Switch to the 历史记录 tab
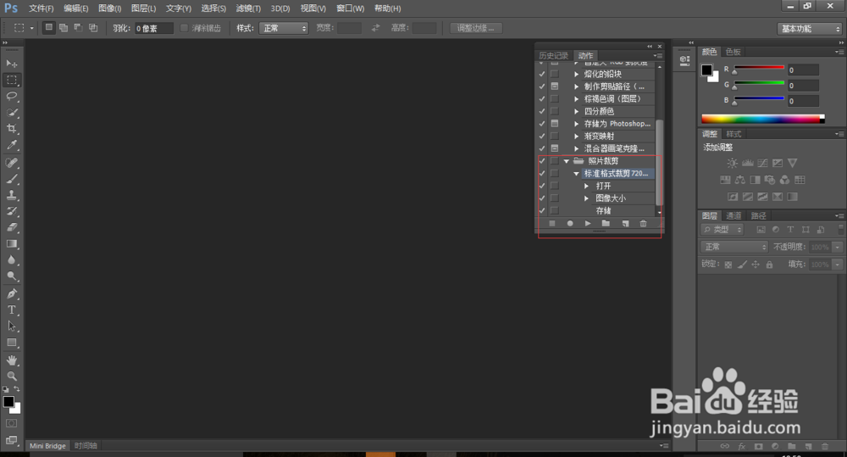This screenshot has width=847, height=457. [553, 56]
